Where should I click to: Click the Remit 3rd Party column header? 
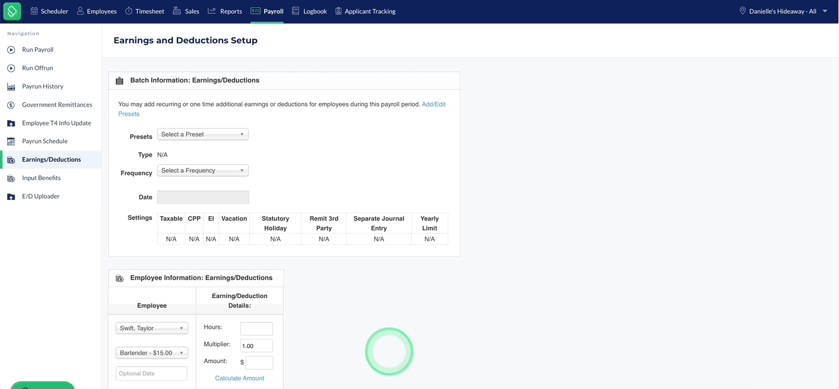point(324,223)
